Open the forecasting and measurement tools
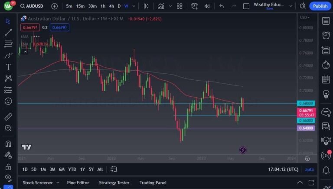 pos(8,90)
